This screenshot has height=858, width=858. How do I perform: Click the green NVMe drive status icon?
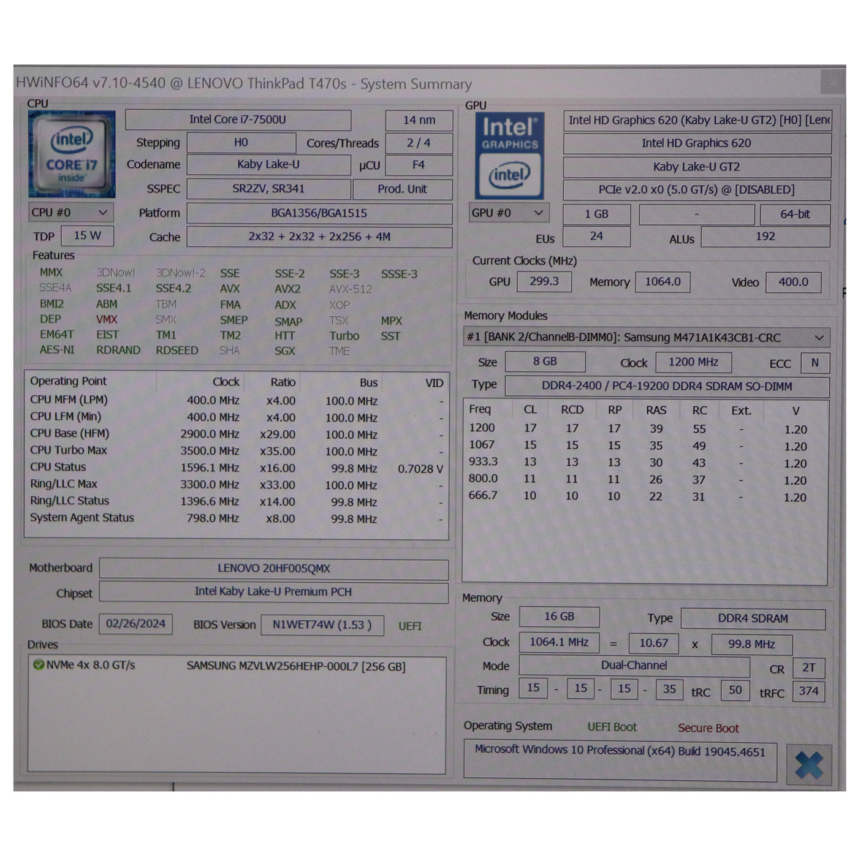tap(39, 665)
